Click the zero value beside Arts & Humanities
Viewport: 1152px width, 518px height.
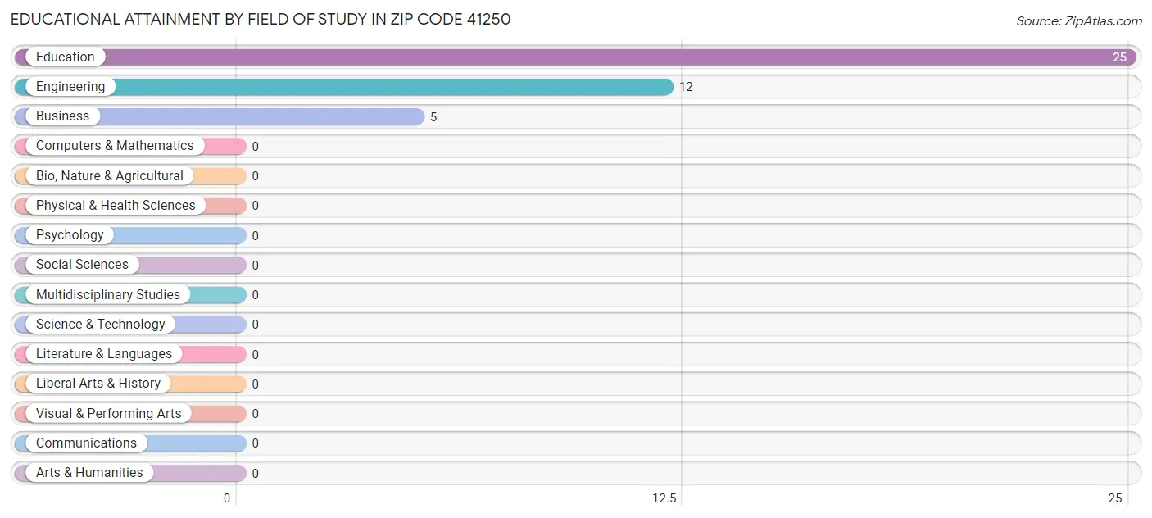tap(255, 474)
